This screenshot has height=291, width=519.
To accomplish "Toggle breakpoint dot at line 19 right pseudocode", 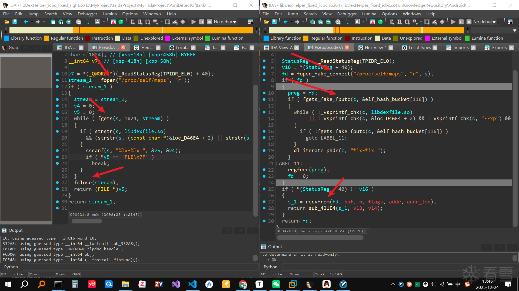I will click(264, 151).
